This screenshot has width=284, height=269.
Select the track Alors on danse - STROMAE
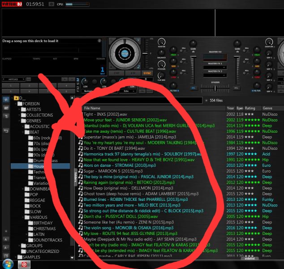(x=120, y=165)
